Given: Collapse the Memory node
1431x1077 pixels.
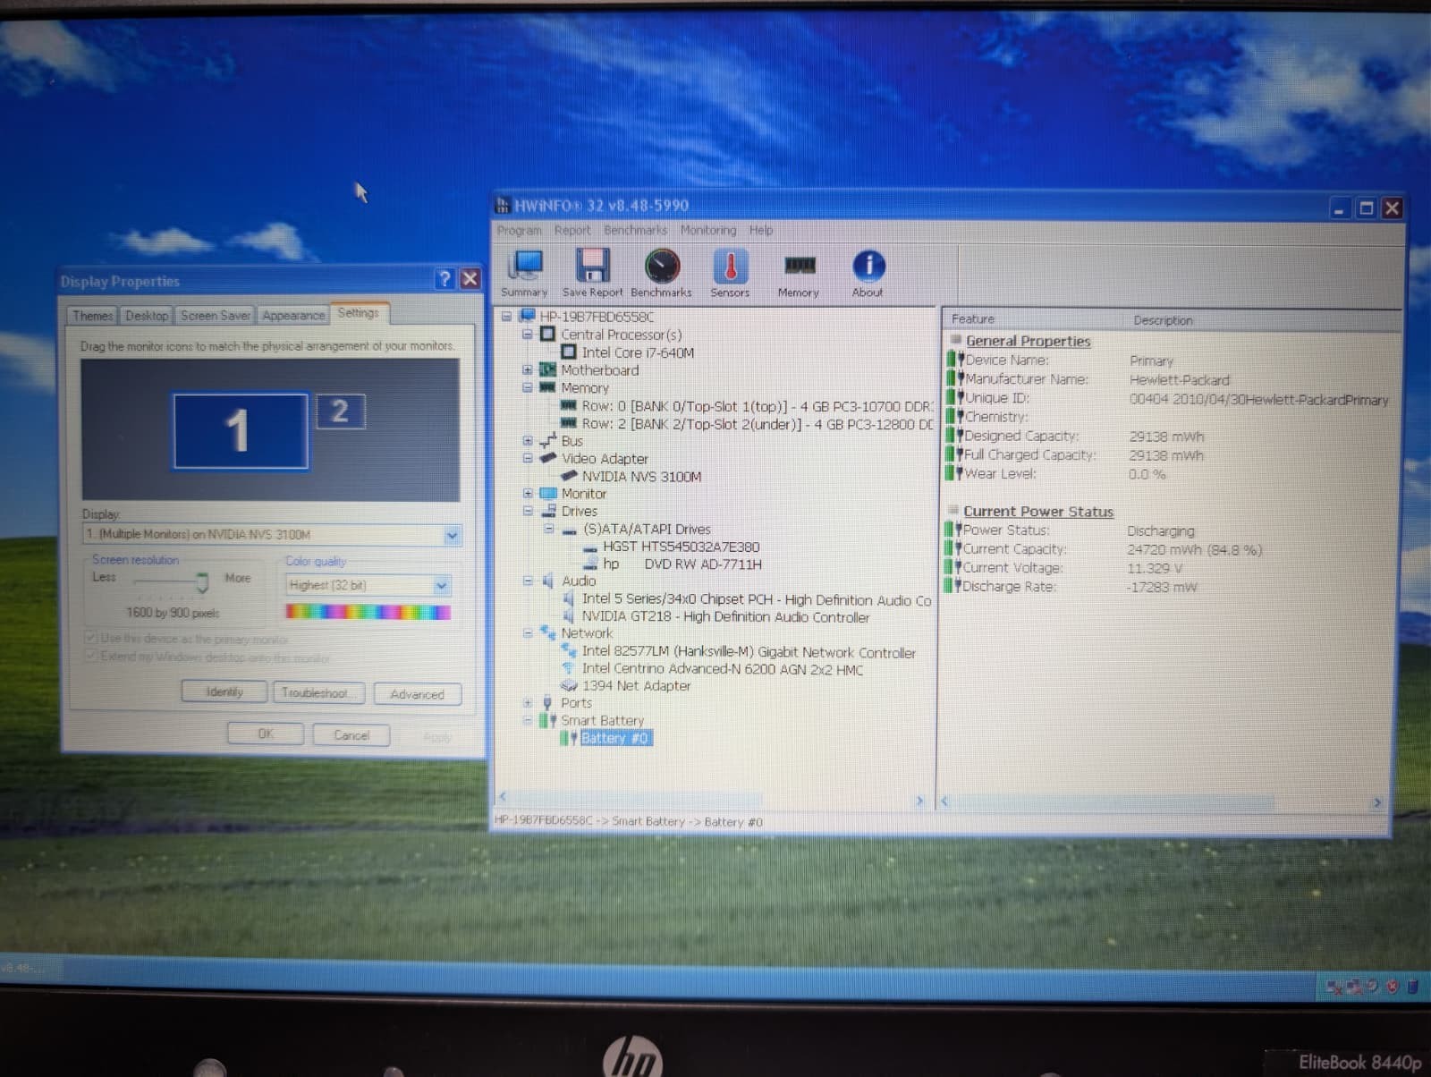Looking at the screenshot, I should [x=528, y=388].
